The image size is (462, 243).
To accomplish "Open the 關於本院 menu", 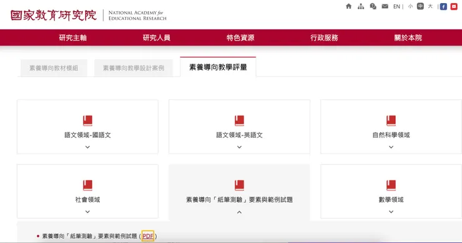I will pyautogui.click(x=408, y=37).
